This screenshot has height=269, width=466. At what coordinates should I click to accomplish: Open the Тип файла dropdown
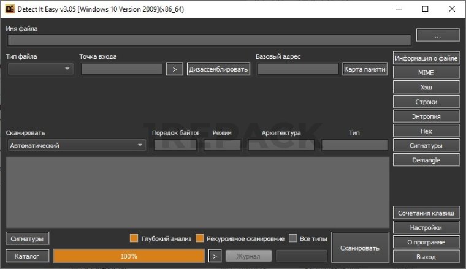point(40,69)
